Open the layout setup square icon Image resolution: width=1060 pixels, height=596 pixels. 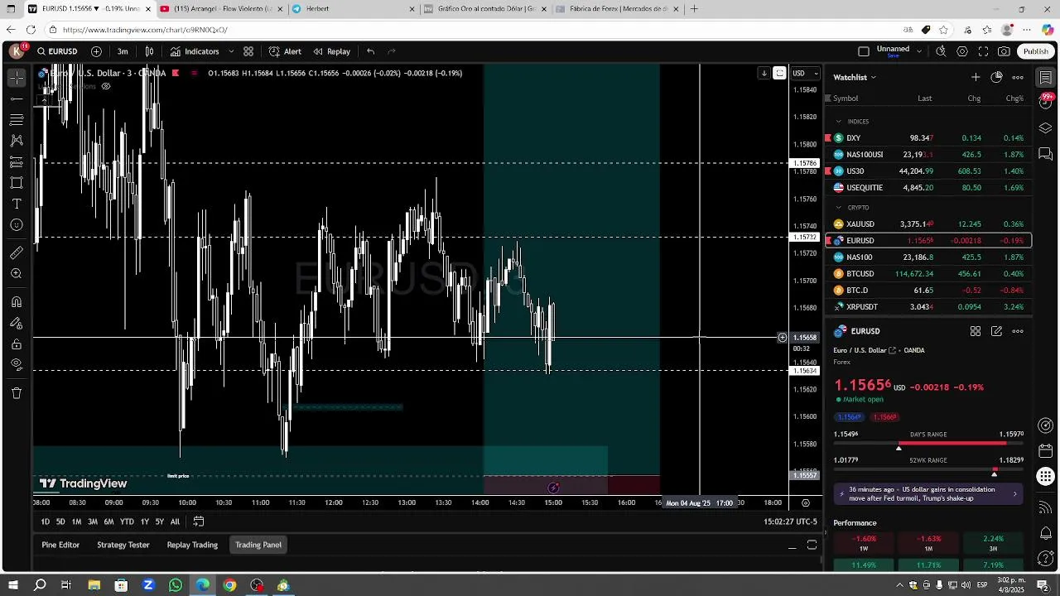(864, 51)
